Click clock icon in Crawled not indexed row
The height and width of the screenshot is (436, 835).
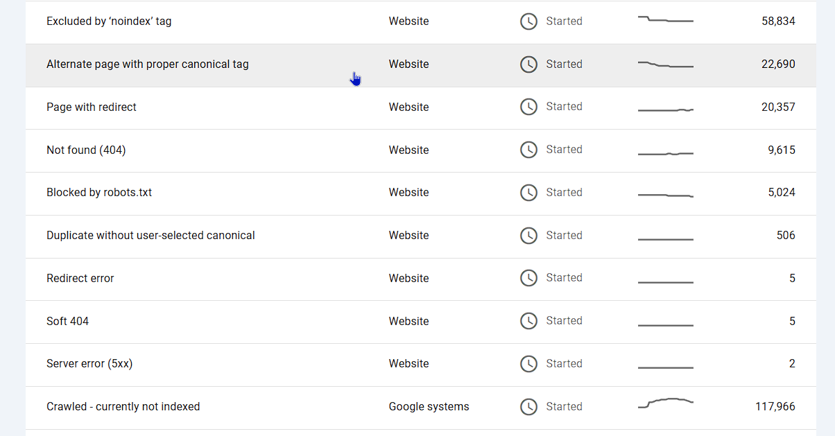pos(528,407)
